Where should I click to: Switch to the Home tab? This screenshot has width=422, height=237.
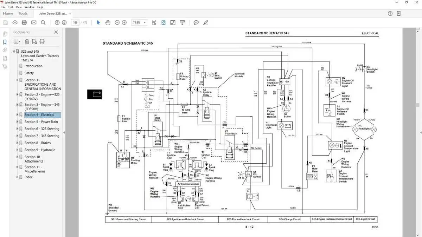coord(8,13)
